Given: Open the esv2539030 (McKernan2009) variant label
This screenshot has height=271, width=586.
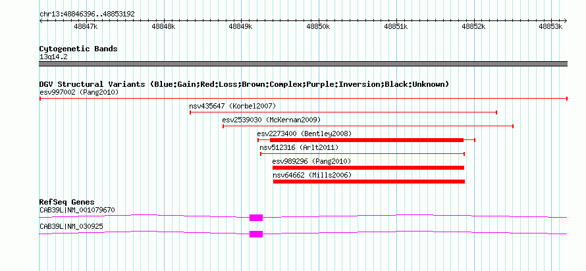Looking at the screenshot, I should pyautogui.click(x=271, y=120).
